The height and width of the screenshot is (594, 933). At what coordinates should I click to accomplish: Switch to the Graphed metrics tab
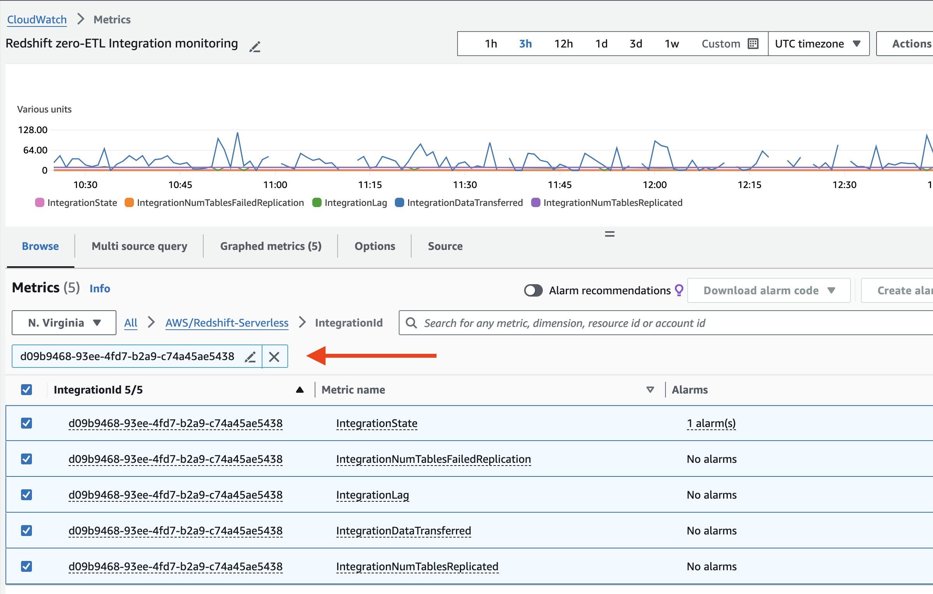click(270, 246)
